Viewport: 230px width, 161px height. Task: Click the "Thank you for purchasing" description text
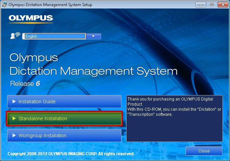click(174, 107)
